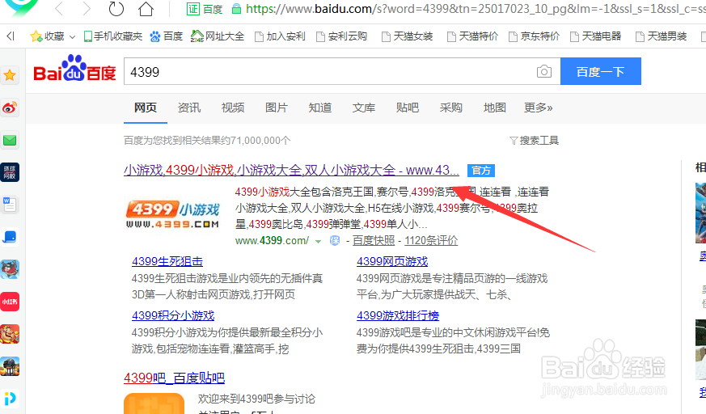
Task: Click the sidebar yellow star favorites icon
Action: tap(10, 75)
